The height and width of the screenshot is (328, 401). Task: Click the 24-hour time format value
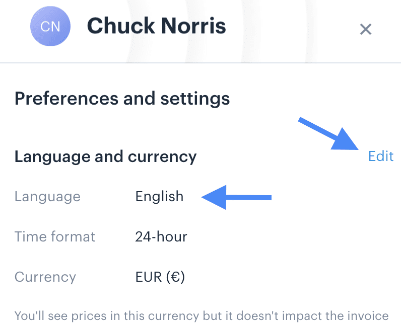pyautogui.click(x=161, y=236)
